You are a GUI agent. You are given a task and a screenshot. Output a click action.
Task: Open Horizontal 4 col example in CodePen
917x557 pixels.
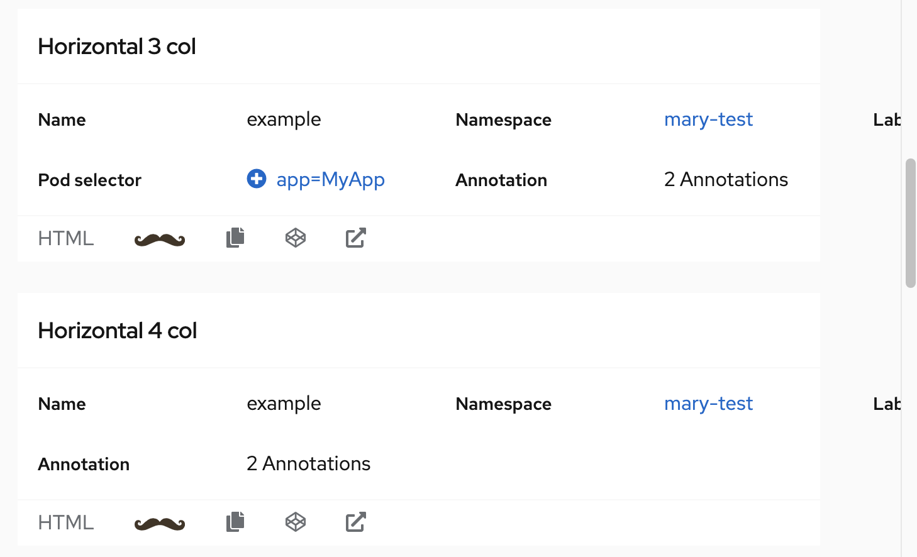tap(296, 522)
